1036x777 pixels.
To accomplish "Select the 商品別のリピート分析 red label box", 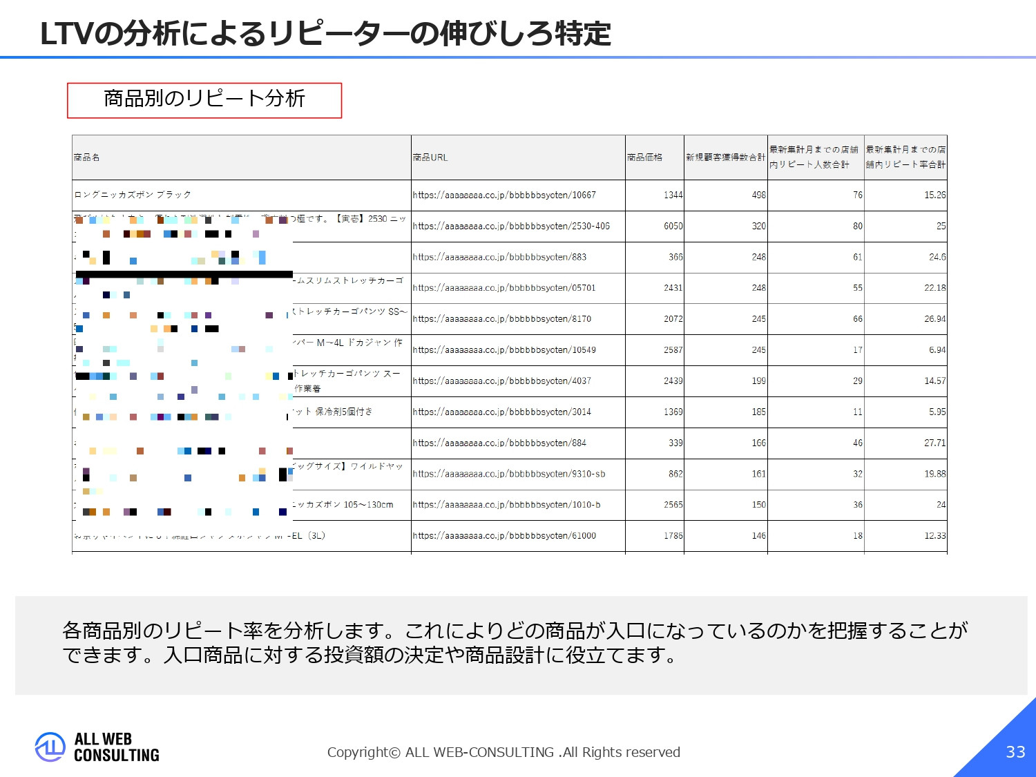I will point(204,99).
